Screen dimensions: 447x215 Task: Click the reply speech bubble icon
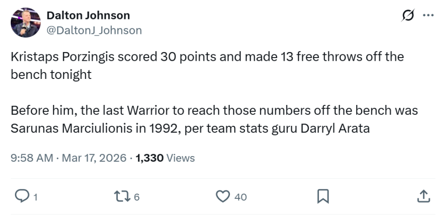[x=21, y=197]
